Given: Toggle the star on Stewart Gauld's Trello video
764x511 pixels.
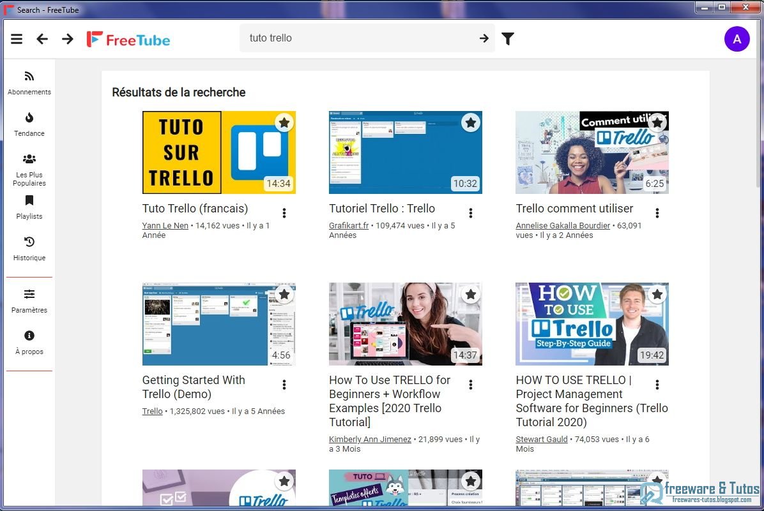Looking at the screenshot, I should point(657,294).
